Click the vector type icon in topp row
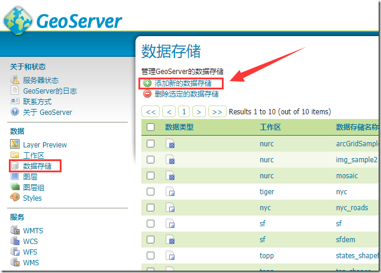 pyautogui.click(x=170, y=255)
